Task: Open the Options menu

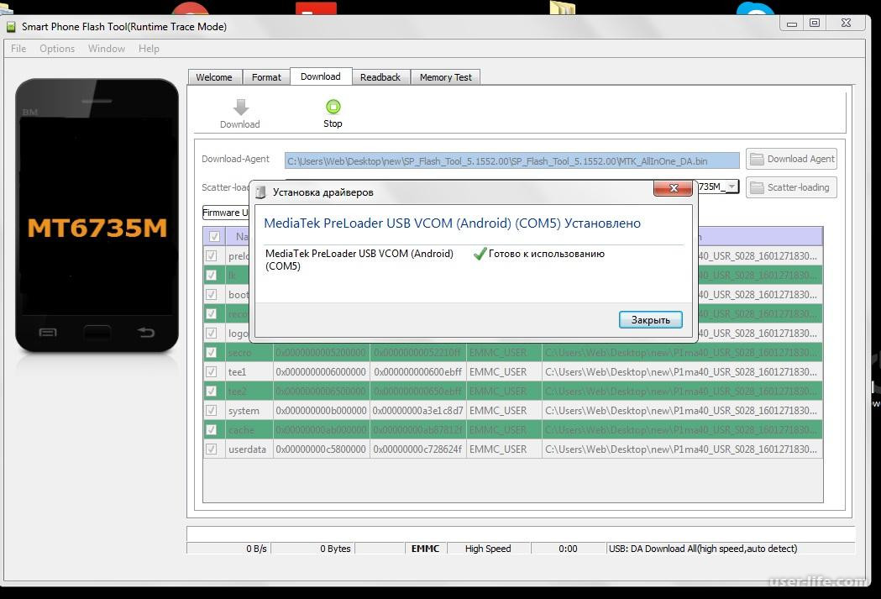Action: (57, 49)
